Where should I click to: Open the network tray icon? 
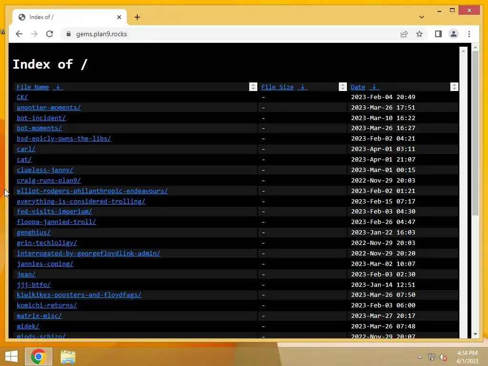[431, 357]
